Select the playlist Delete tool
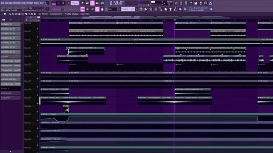The height and width of the screenshot is (153, 273). click(16, 14)
